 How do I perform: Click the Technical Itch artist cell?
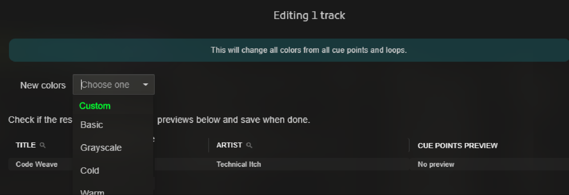point(239,164)
